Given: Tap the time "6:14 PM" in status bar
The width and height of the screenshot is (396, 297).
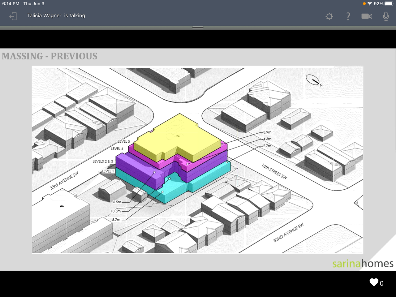Looking at the screenshot, I should (x=11, y=4).
